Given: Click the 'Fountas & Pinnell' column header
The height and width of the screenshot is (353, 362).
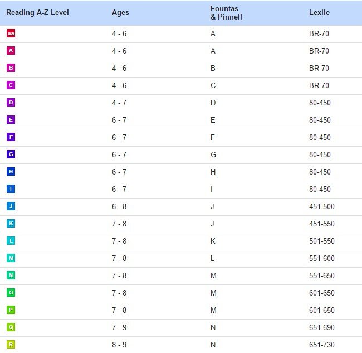Looking at the screenshot, I should (x=226, y=13).
